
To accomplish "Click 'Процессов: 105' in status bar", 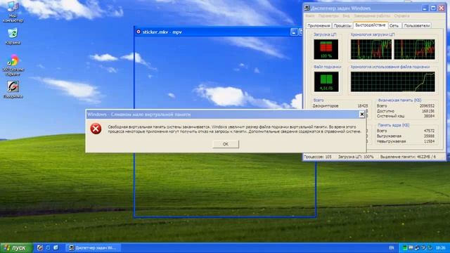I will click(x=317, y=157).
